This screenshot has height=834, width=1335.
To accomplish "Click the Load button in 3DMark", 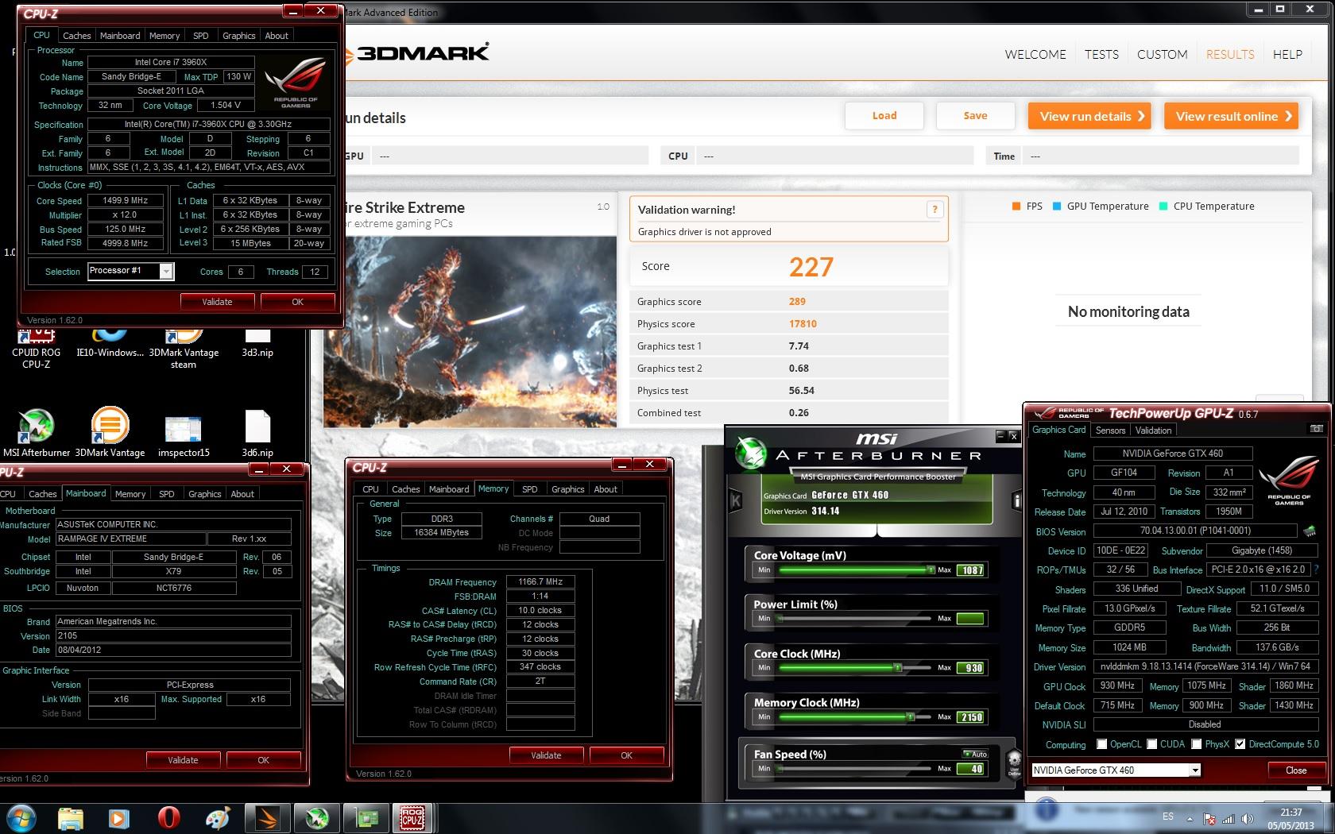I will (884, 116).
